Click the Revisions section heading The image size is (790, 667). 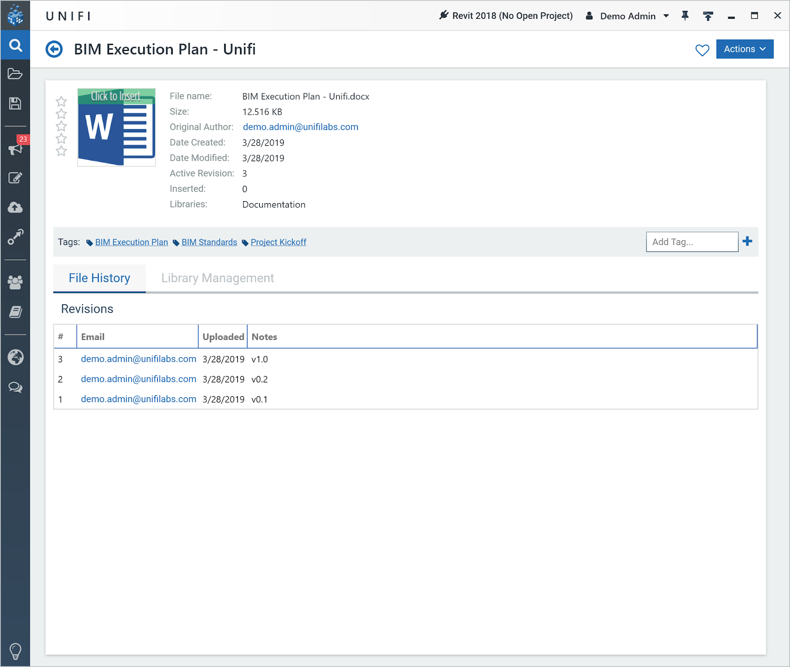pyautogui.click(x=87, y=309)
